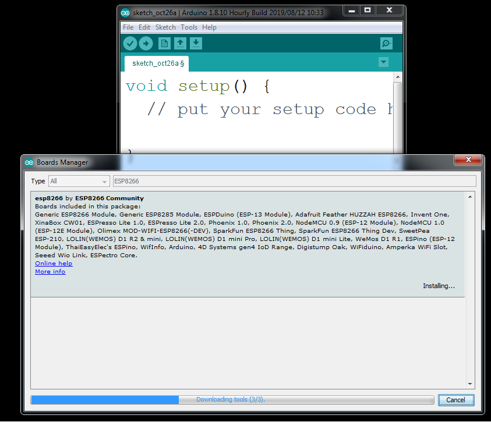
Task: Close the Boards Manager dialog
Action: click(x=468, y=159)
